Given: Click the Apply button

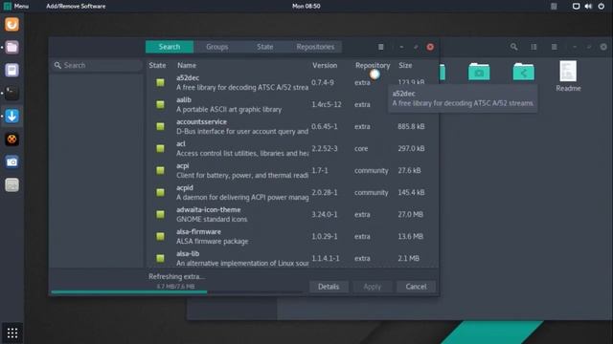Looking at the screenshot, I should tap(373, 287).
